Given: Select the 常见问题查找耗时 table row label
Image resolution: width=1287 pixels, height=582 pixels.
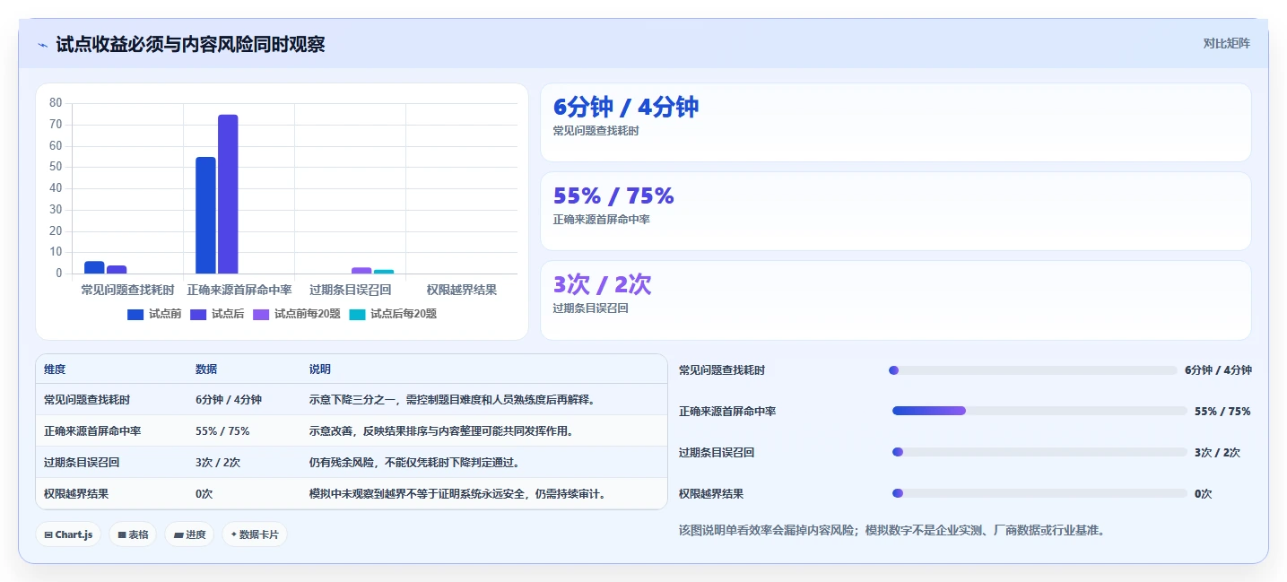Looking at the screenshot, I should point(87,400).
